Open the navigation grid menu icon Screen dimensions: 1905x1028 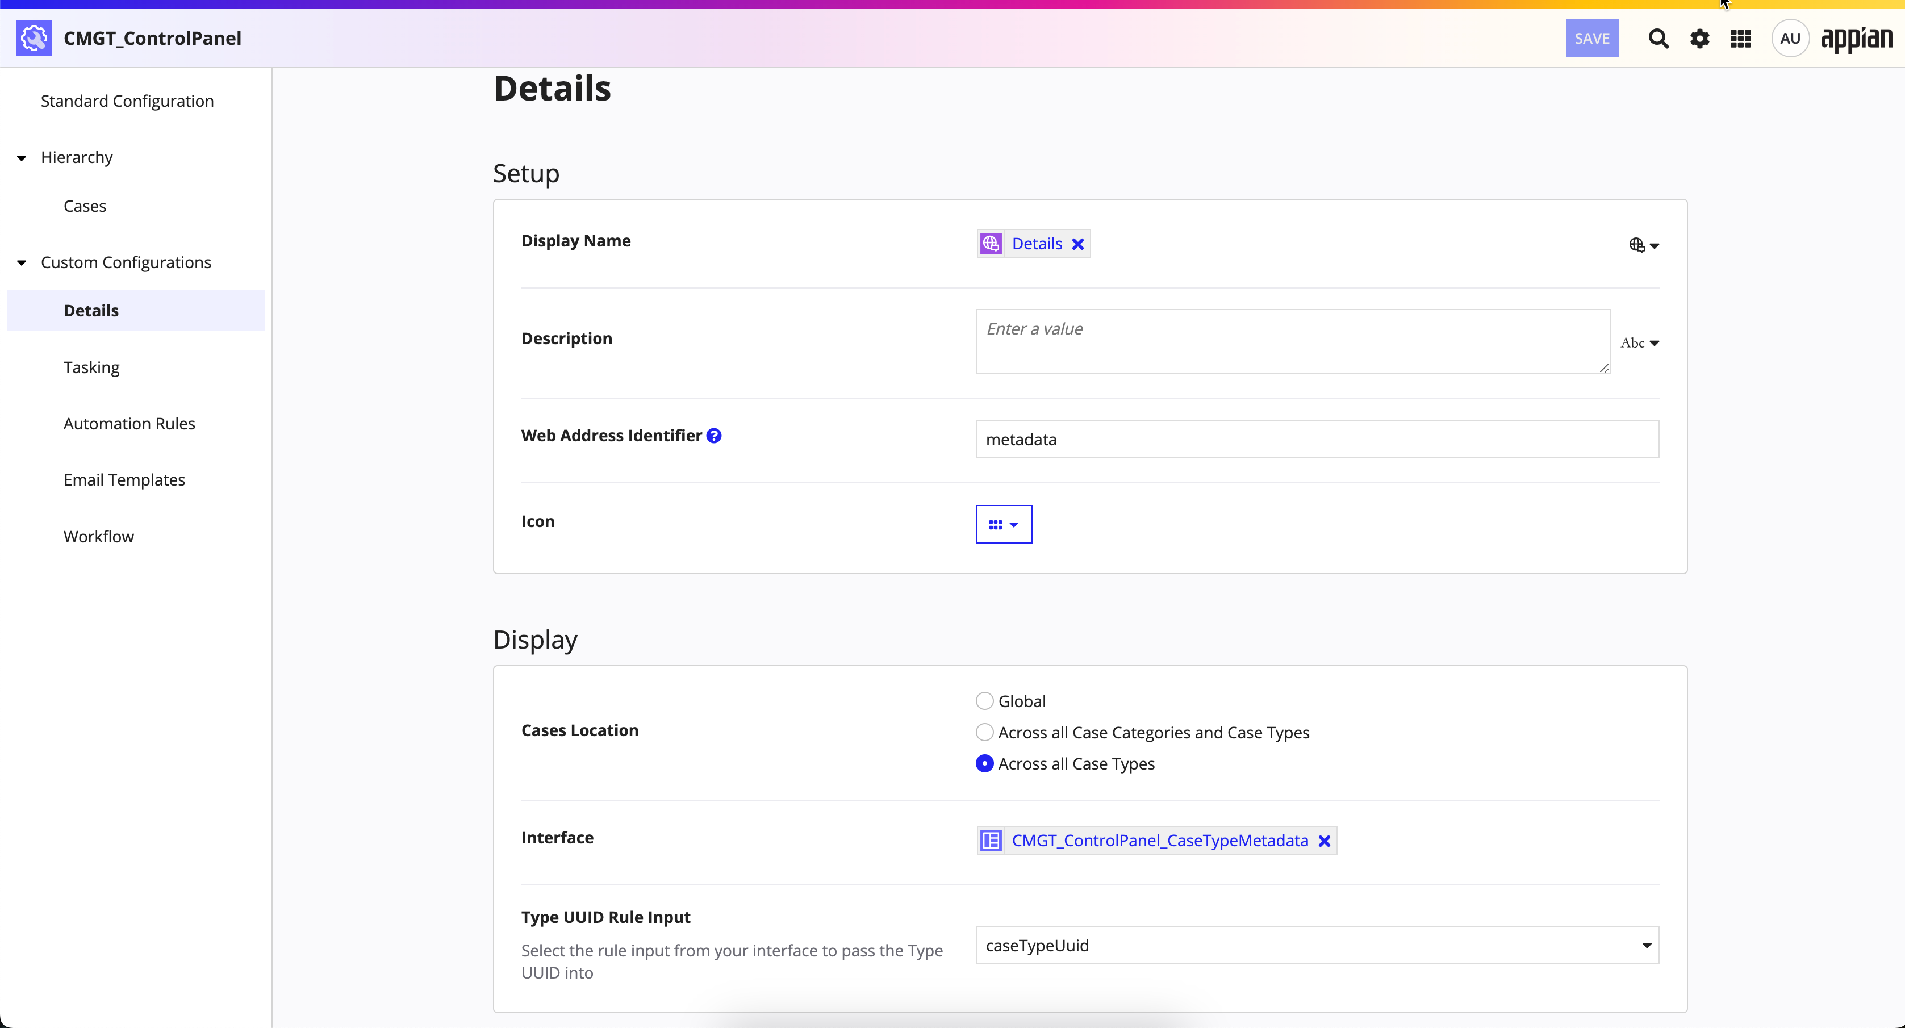pos(1741,39)
